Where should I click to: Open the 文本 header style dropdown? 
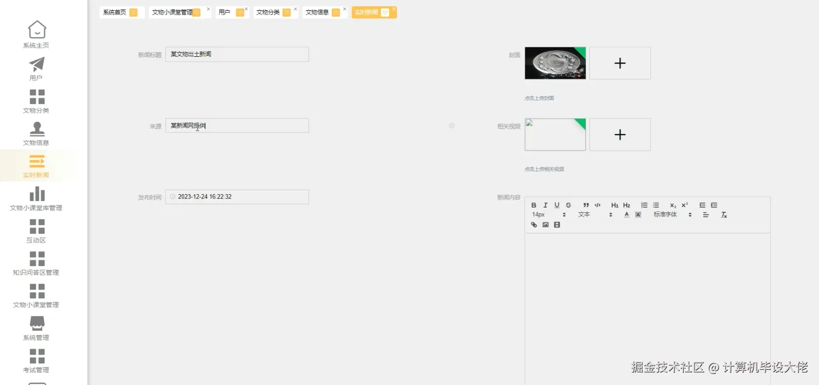[595, 215]
